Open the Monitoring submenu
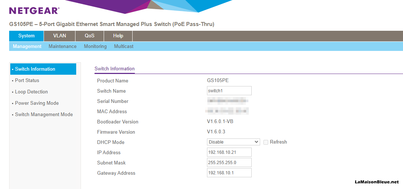 [95, 47]
